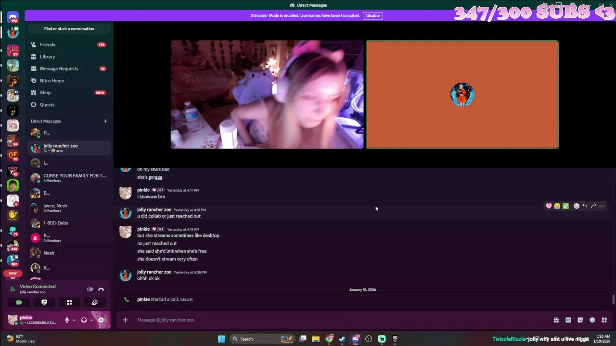
Task: Deafen audio with the headphones icon
Action: point(84,320)
